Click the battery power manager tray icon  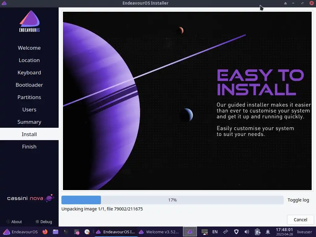(x=257, y=232)
